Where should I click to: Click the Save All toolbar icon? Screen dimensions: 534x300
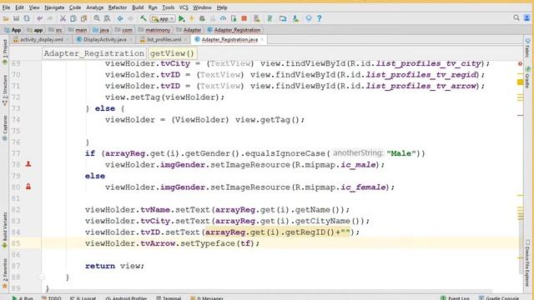click(16, 18)
